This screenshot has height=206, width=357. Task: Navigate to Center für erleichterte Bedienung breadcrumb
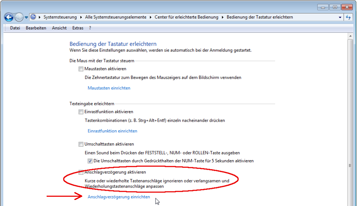tap(187, 17)
